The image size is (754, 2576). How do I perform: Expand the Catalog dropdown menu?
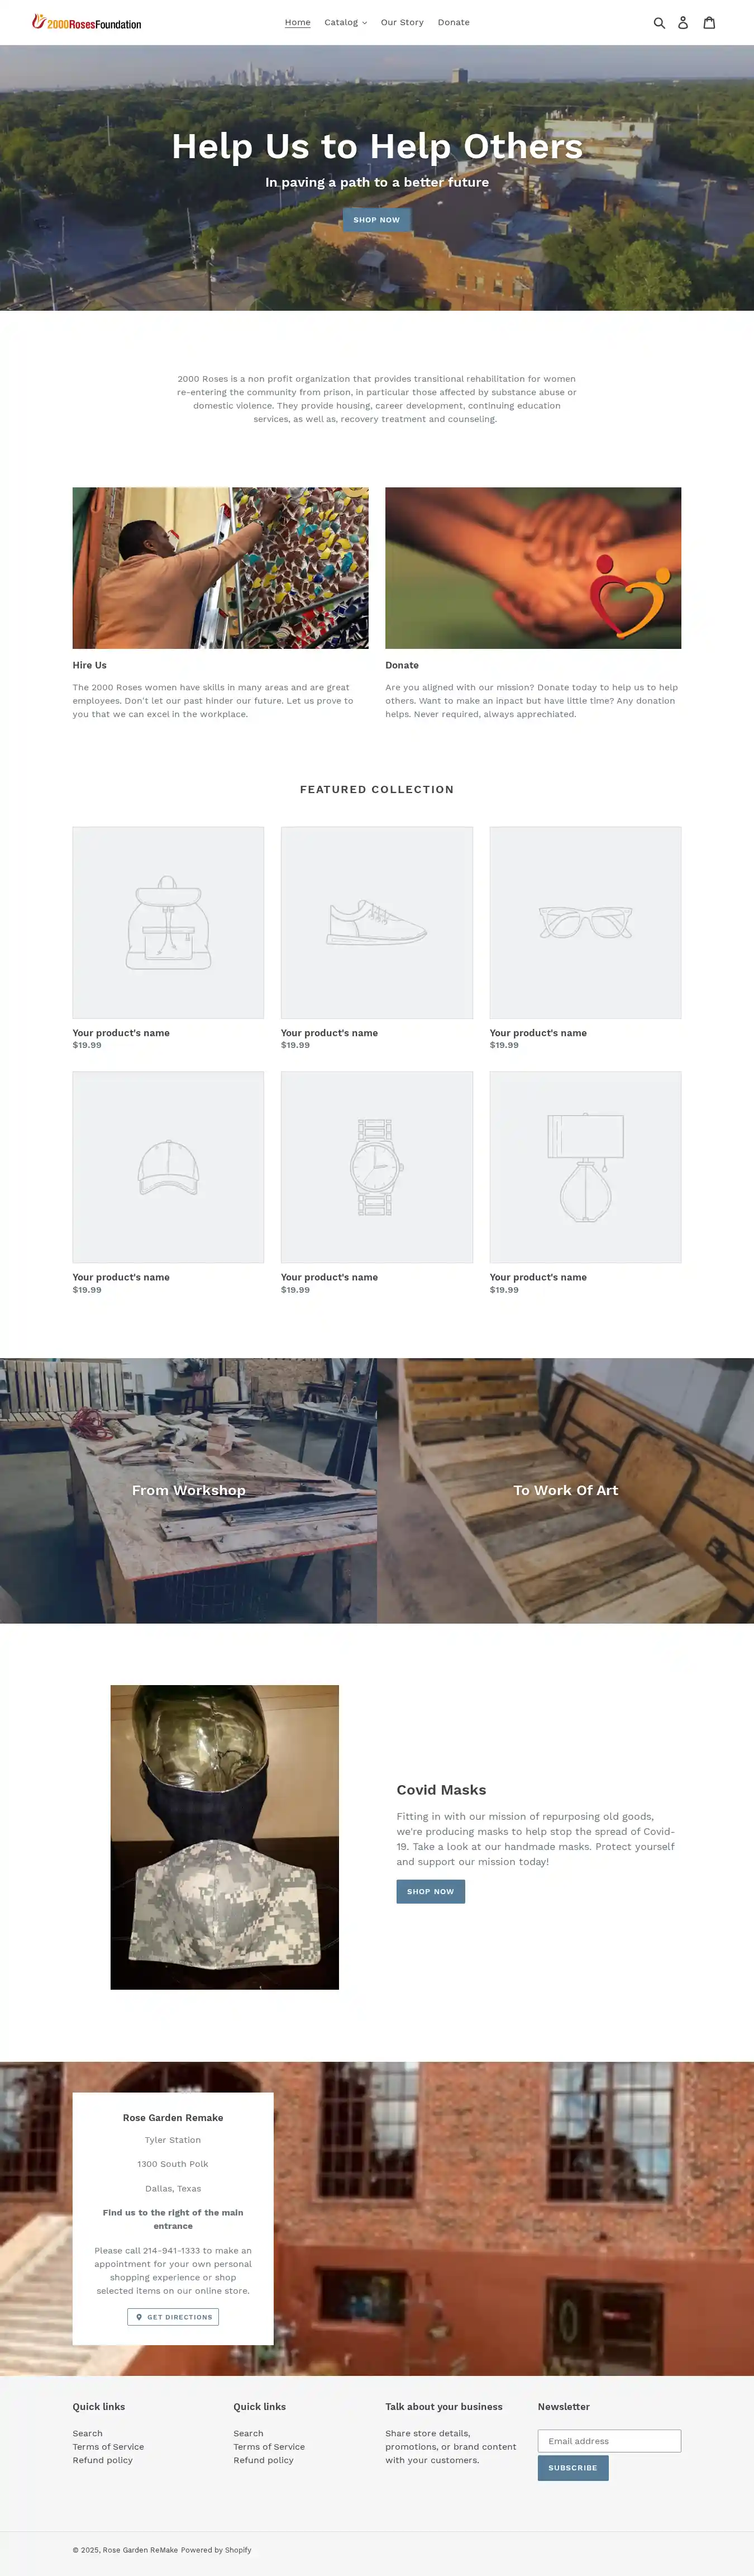[x=346, y=22]
